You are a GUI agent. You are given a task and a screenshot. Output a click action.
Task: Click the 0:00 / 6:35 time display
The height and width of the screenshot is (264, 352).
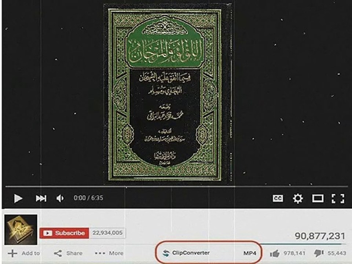(x=88, y=198)
